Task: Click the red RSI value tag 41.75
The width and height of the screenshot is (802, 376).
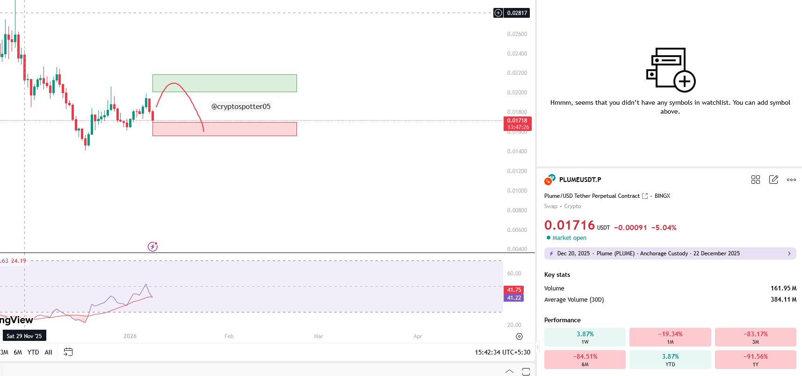Action: 514,290
